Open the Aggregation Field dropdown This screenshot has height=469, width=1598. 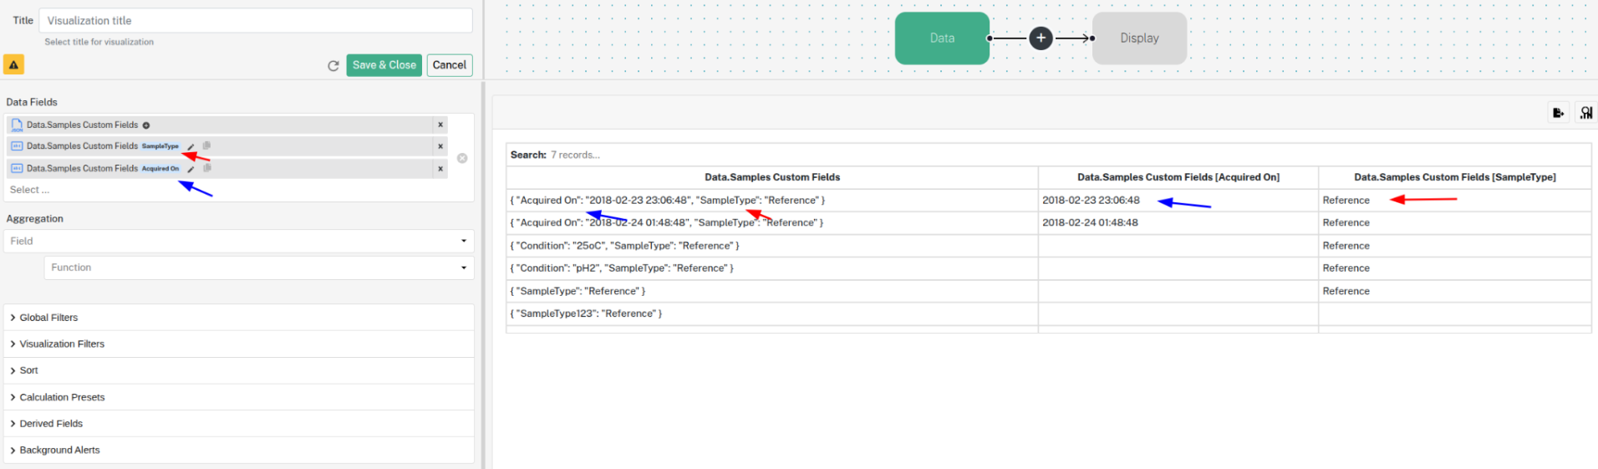[x=239, y=241]
